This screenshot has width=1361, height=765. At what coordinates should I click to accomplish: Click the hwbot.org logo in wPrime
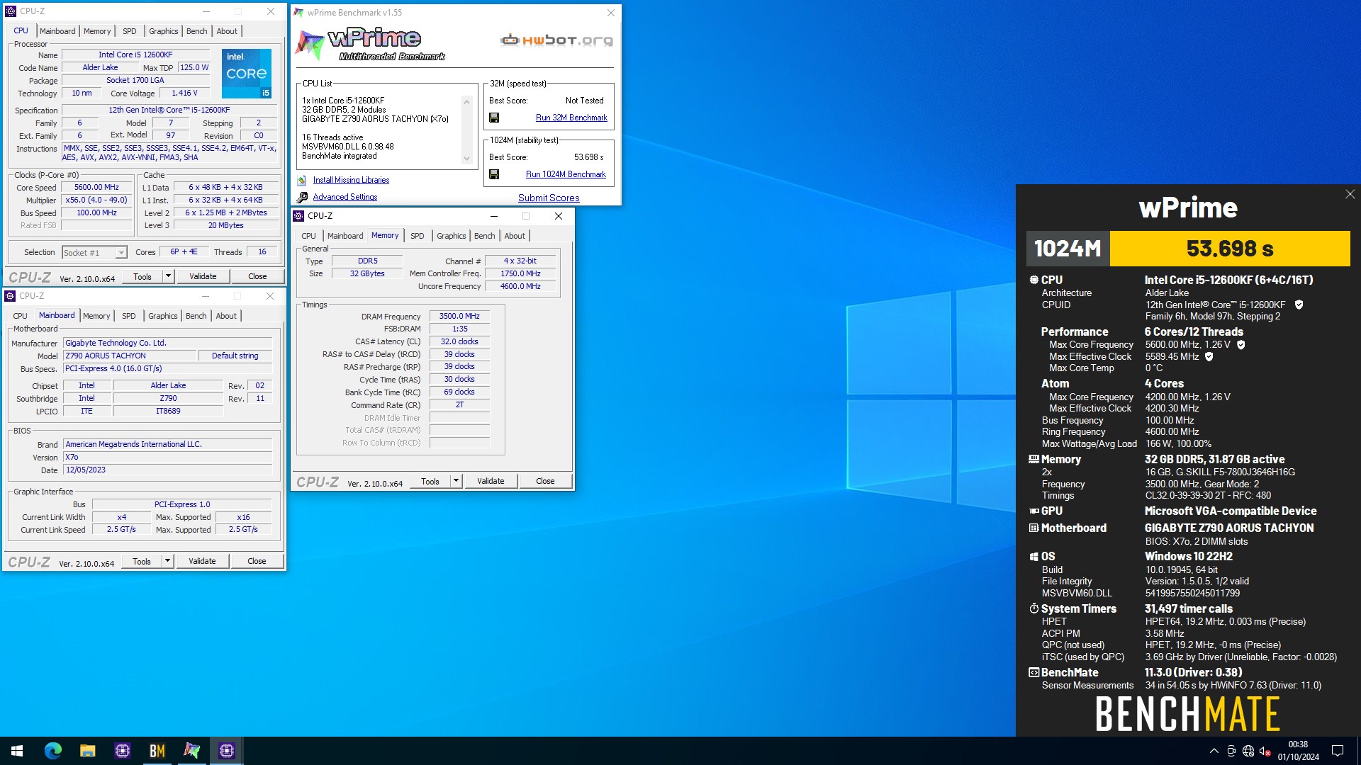[556, 40]
